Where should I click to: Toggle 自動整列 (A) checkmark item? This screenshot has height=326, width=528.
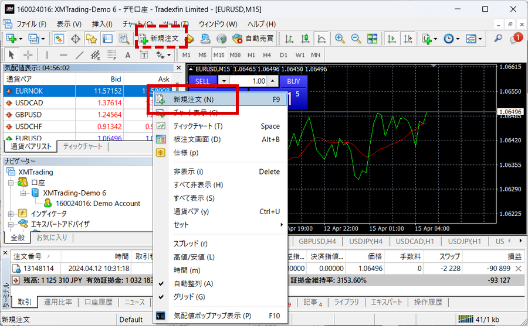(x=220, y=284)
